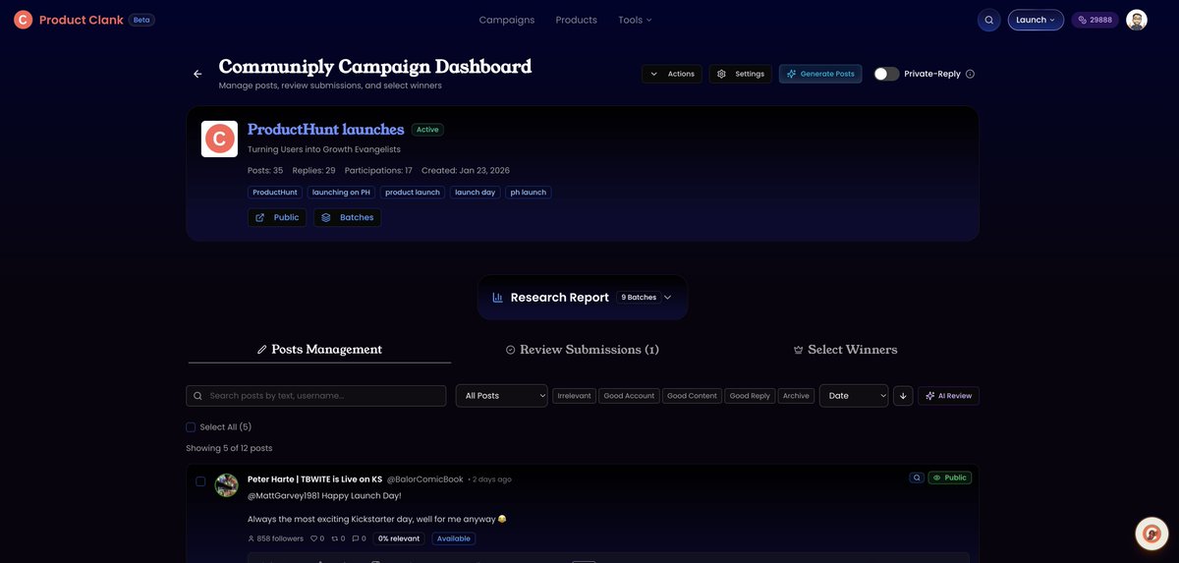This screenshot has height=563, width=1179.
Task: Expand the Research Report 9 Batches chevron
Action: [x=668, y=298]
